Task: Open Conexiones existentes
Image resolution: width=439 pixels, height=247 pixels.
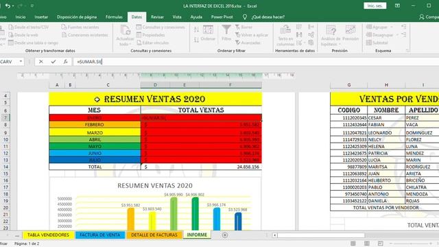Action: pos(84,35)
